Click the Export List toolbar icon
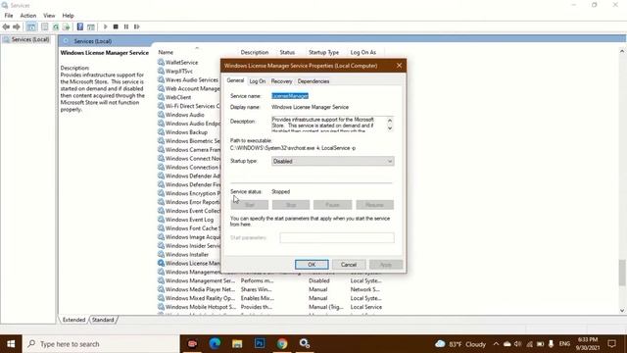This screenshot has height=353, width=627. point(66,26)
